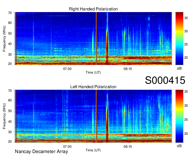Click the 30 MHz tick on Right Handed plot
This screenshot has width=191, height=155.
tap(10, 54)
